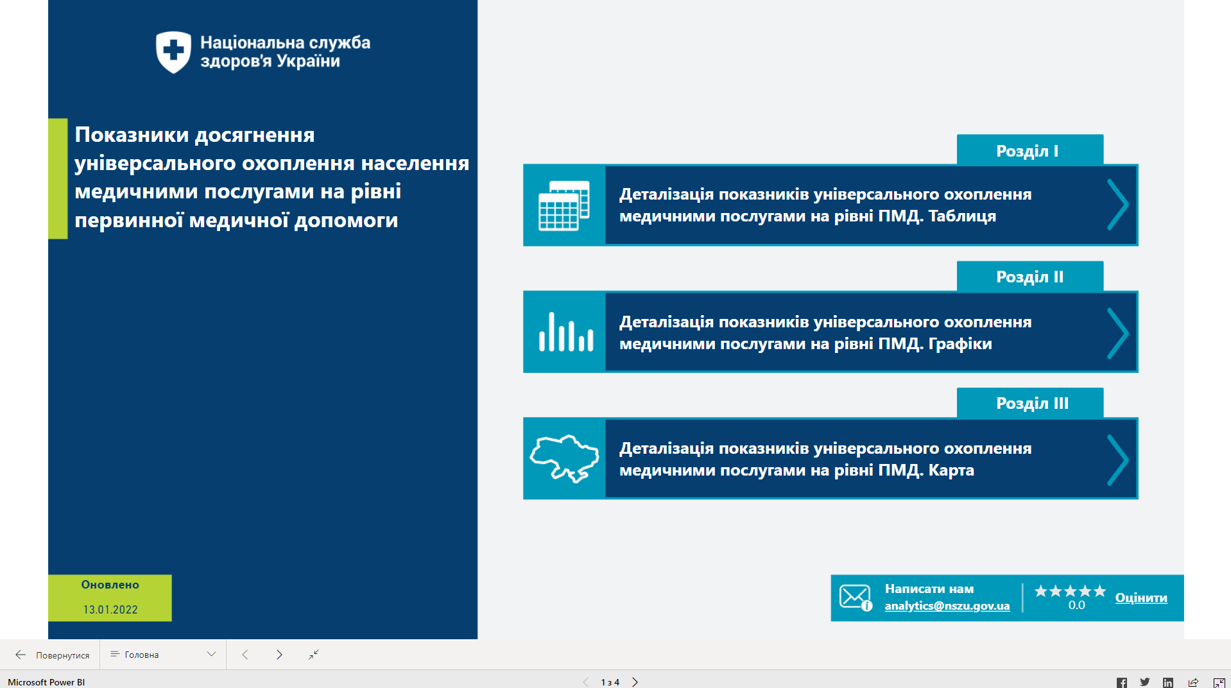This screenshot has width=1231, height=688.
Task: Click the share arrow icon
Action: (1193, 682)
